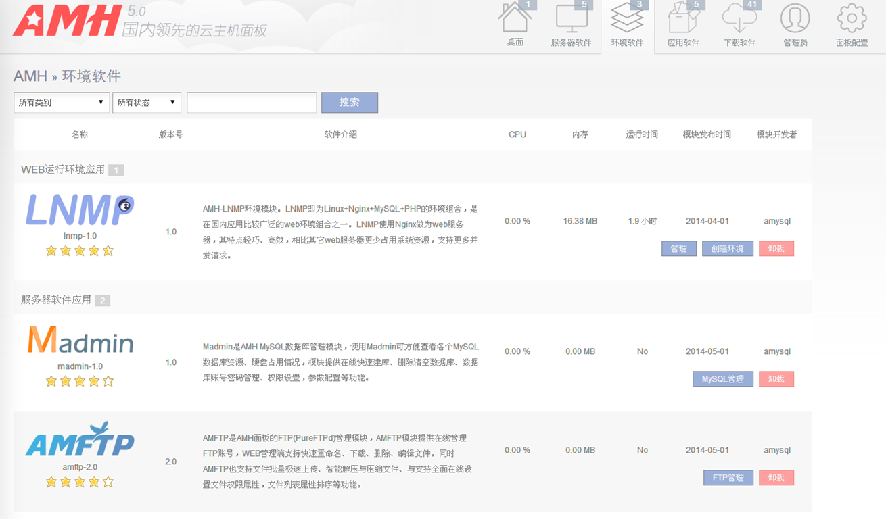Image resolution: width=886 pixels, height=519 pixels.
Task: Expand the 所有状态 status dropdown
Action: 146,103
